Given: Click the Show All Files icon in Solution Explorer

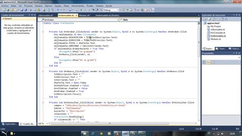Looking at the screenshot, I should pos(209,19).
